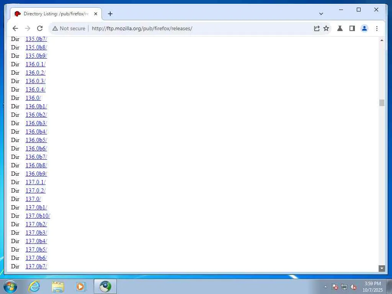Image resolution: width=392 pixels, height=294 pixels.
Task: Click Show desktop strip beside the clock
Action: tap(389, 287)
